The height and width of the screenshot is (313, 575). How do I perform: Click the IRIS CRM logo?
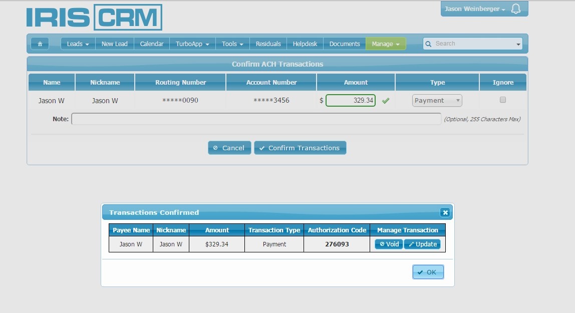click(94, 18)
